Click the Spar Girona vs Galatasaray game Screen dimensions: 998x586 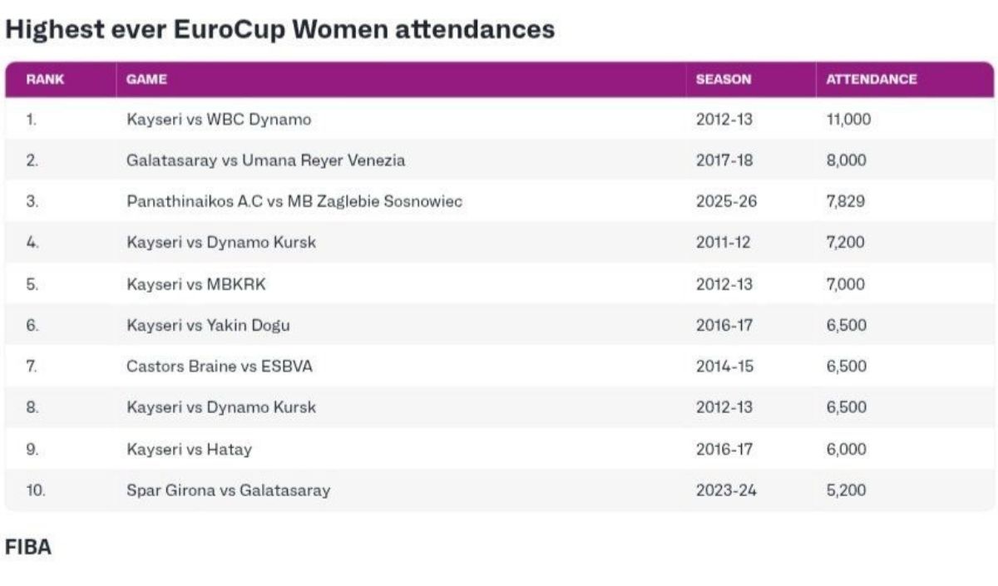[x=228, y=490]
